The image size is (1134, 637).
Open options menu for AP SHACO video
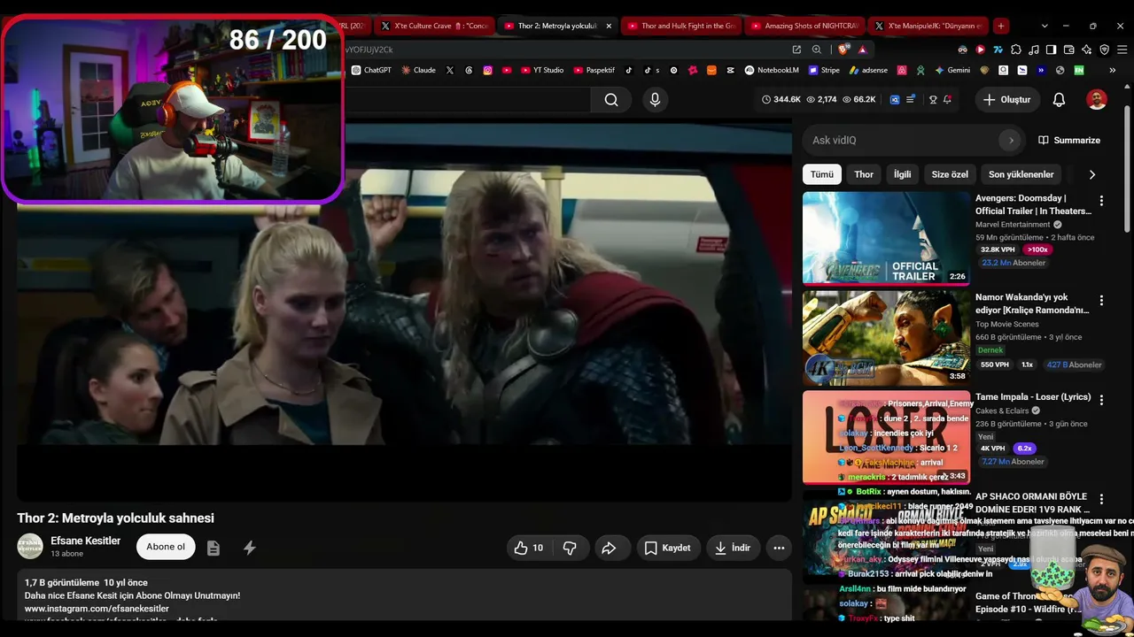(1101, 499)
